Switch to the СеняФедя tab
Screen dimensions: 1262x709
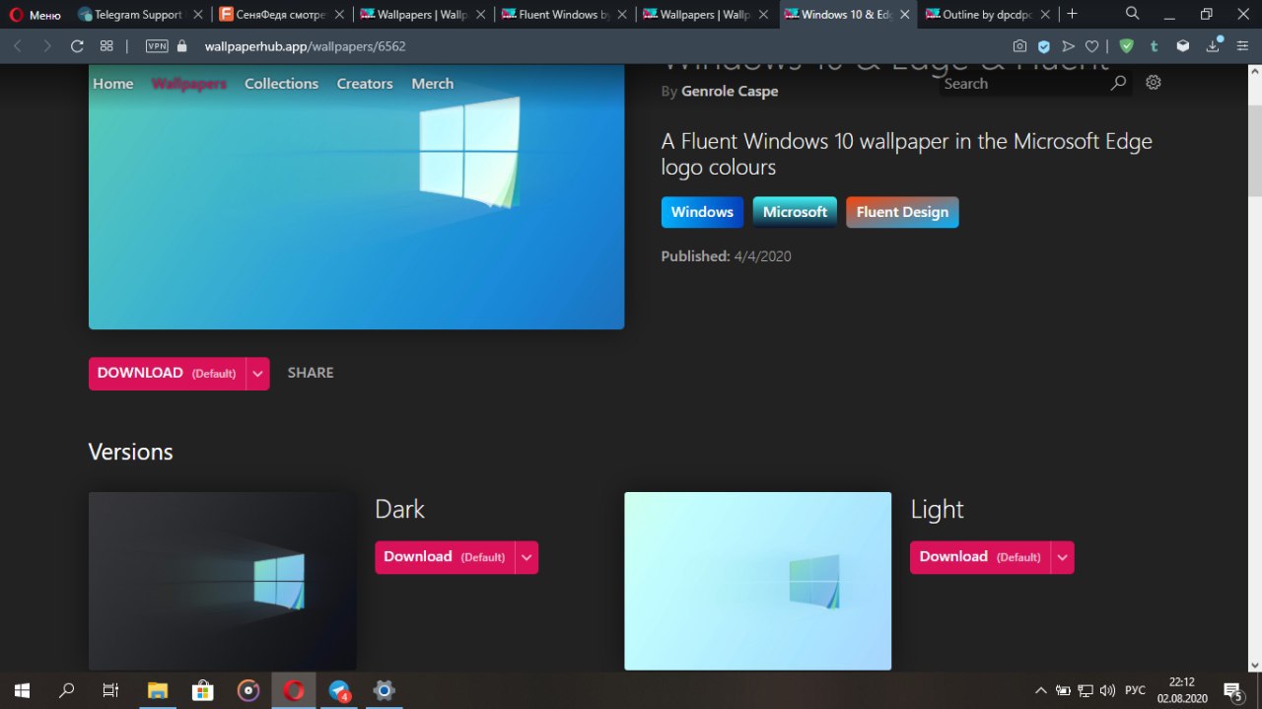(x=281, y=15)
